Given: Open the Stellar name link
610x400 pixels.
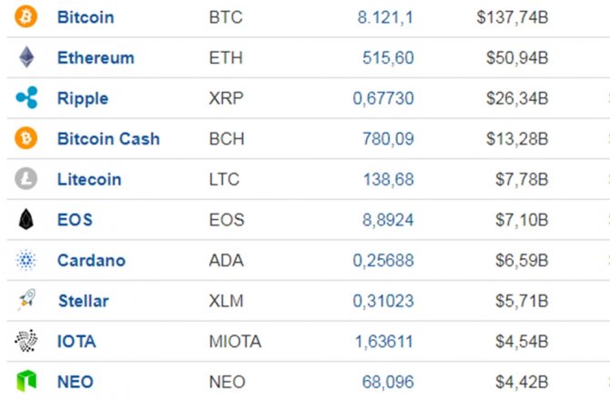Looking at the screenshot, I should [84, 300].
